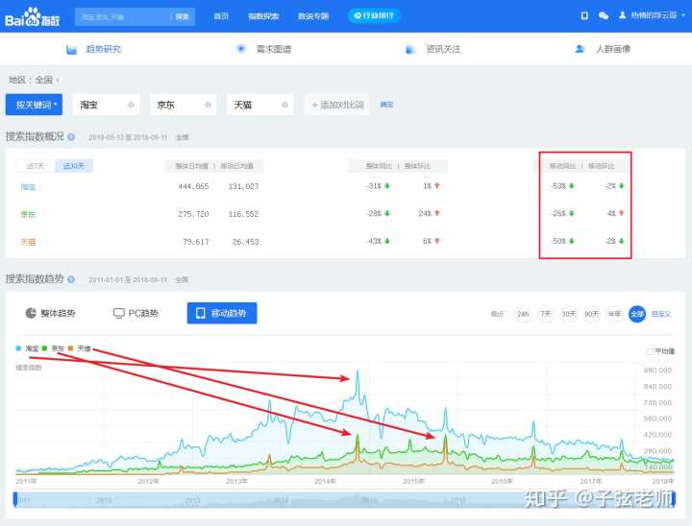692x526 pixels.
Task: Open the message chat icon in header
Action: tap(603, 15)
